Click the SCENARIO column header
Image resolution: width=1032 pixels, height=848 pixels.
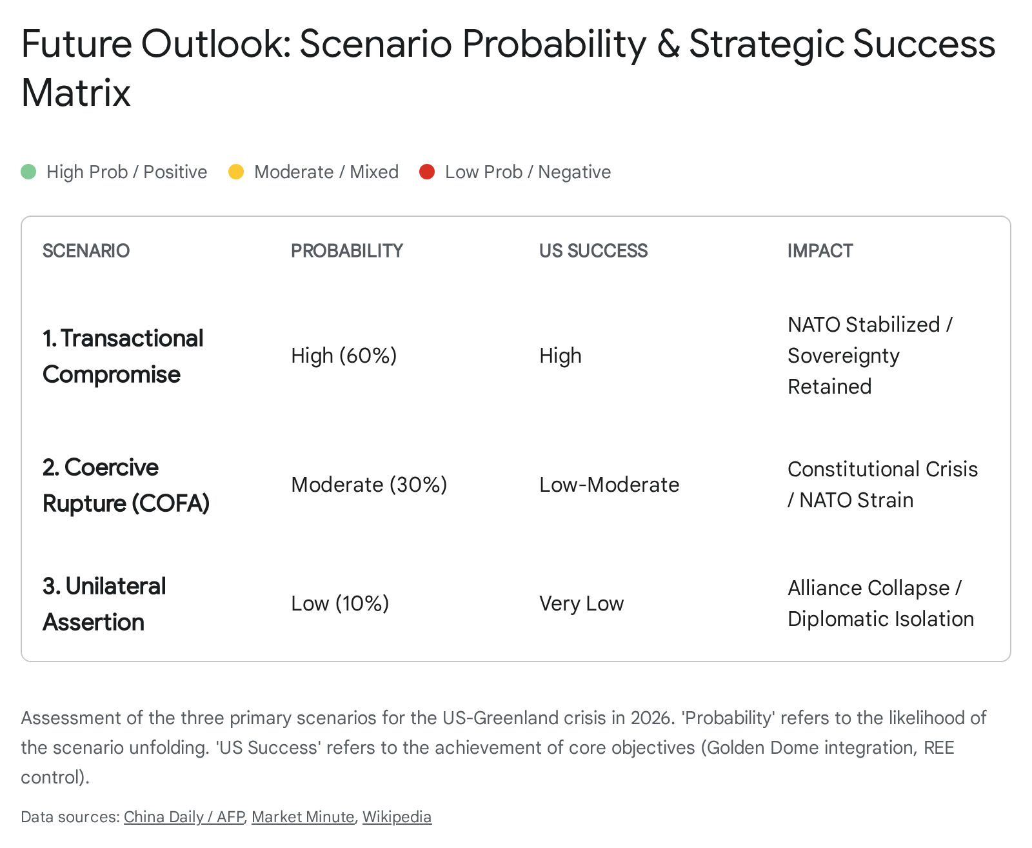click(86, 250)
